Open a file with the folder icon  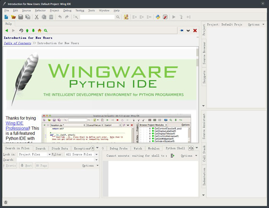point(13,17)
